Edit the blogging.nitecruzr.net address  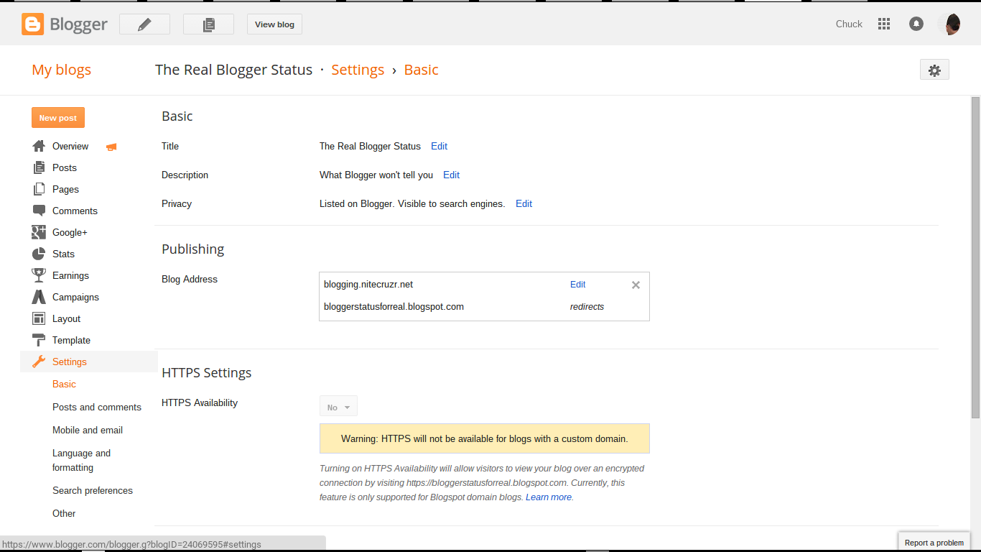[577, 285]
